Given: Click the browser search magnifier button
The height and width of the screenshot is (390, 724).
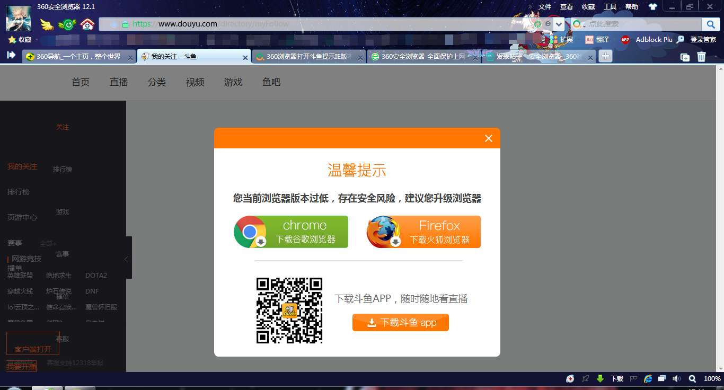Looking at the screenshot, I should tap(710, 24).
